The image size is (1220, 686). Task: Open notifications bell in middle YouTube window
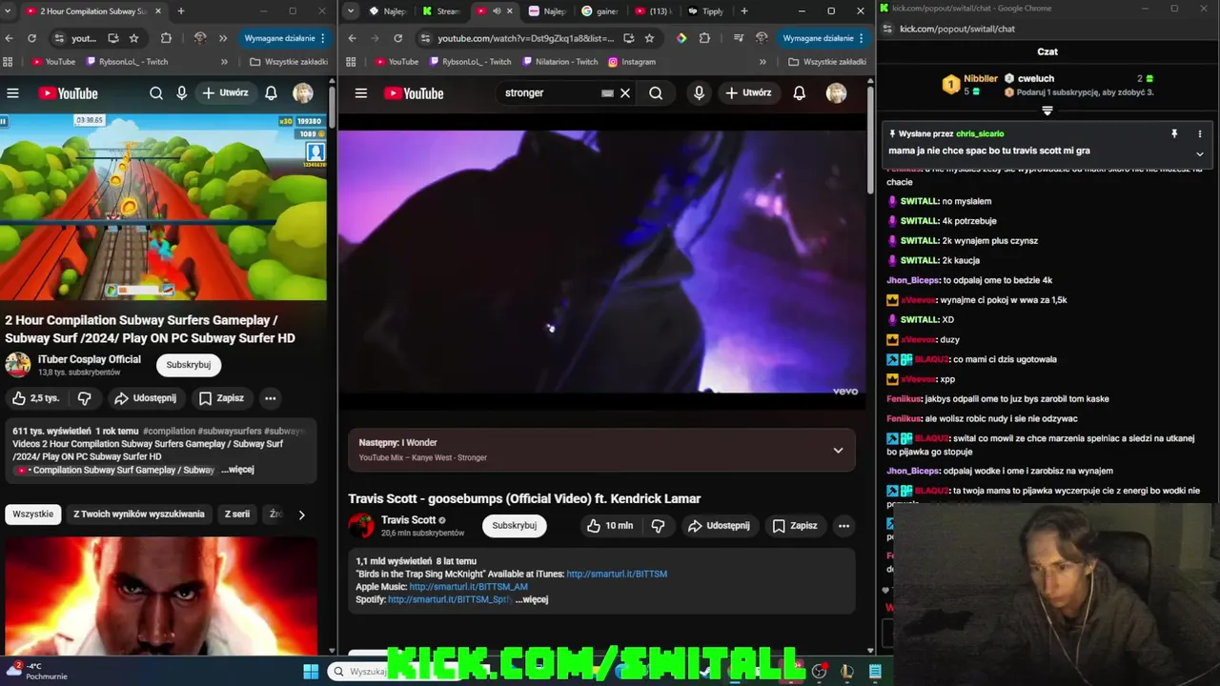click(799, 93)
